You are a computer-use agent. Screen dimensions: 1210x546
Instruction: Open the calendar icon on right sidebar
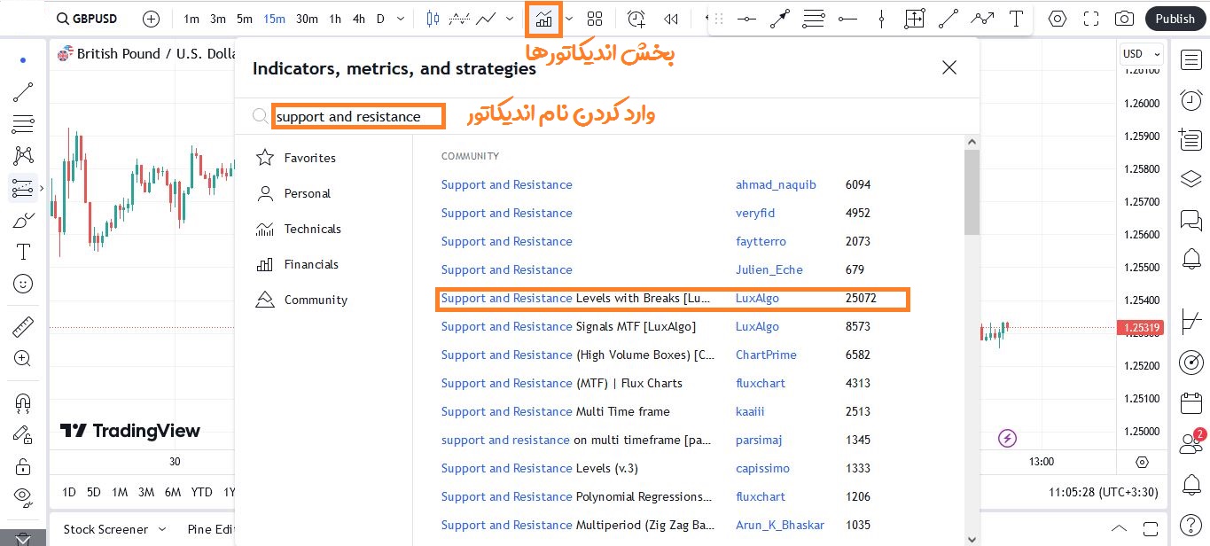[x=1191, y=403]
